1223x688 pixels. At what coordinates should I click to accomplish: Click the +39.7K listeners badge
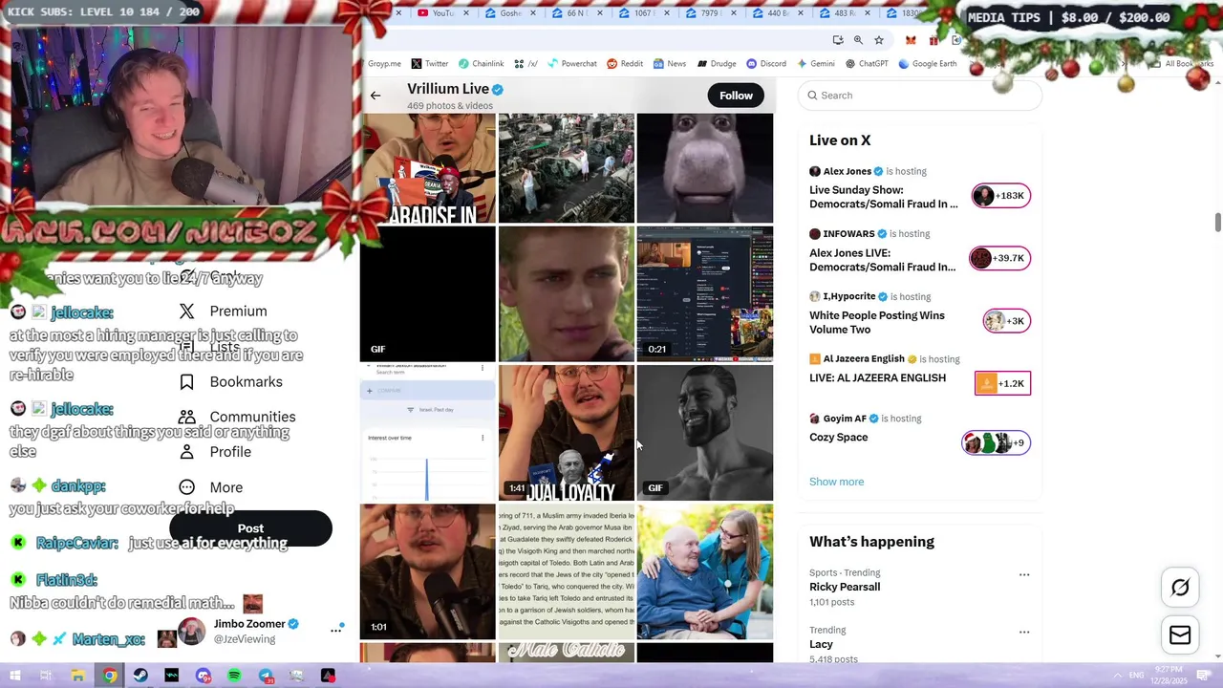pos(999,258)
